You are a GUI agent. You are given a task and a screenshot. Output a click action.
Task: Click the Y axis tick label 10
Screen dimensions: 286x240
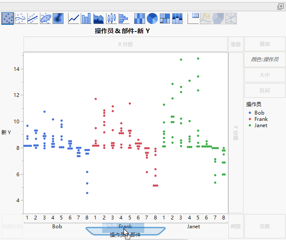tap(16, 121)
